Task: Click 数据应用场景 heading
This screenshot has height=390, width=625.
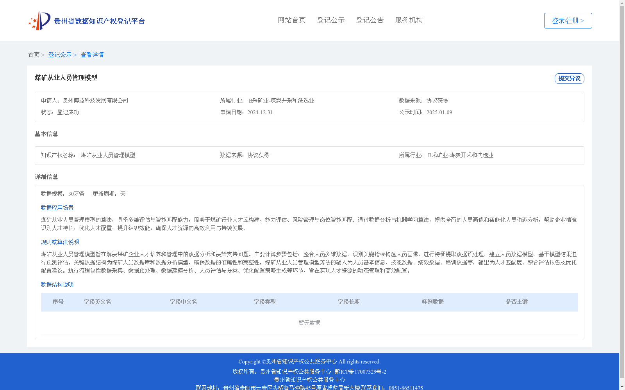Action: (57, 208)
